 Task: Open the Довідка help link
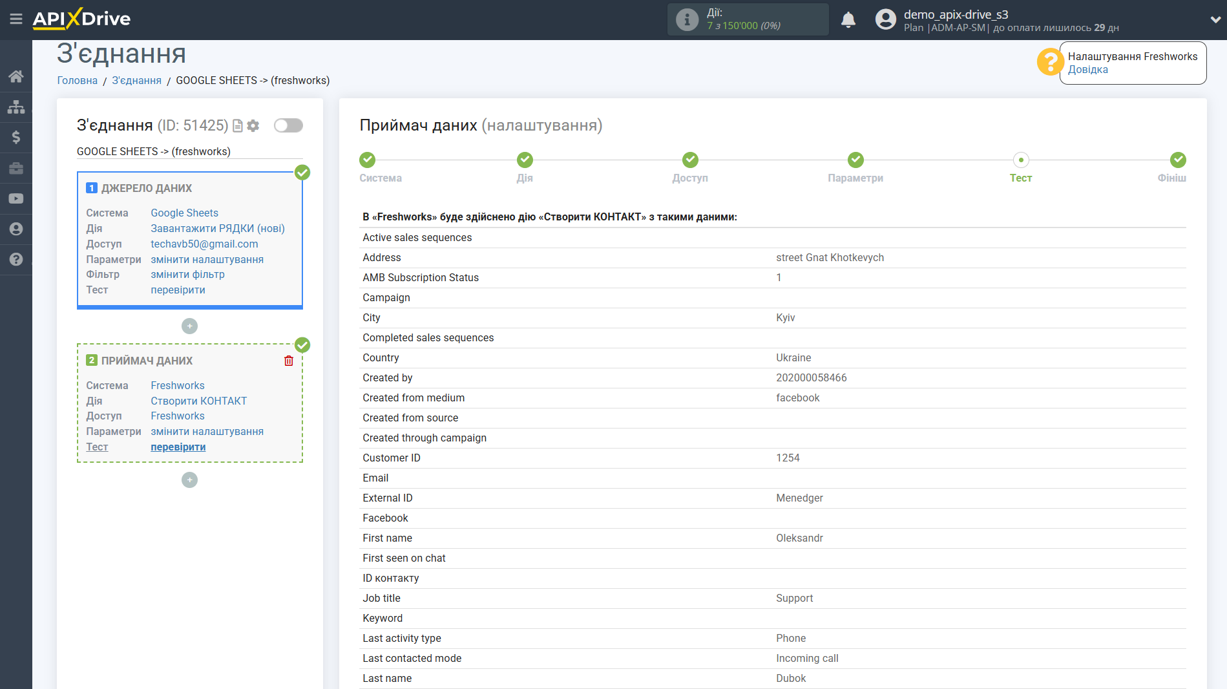click(1087, 70)
